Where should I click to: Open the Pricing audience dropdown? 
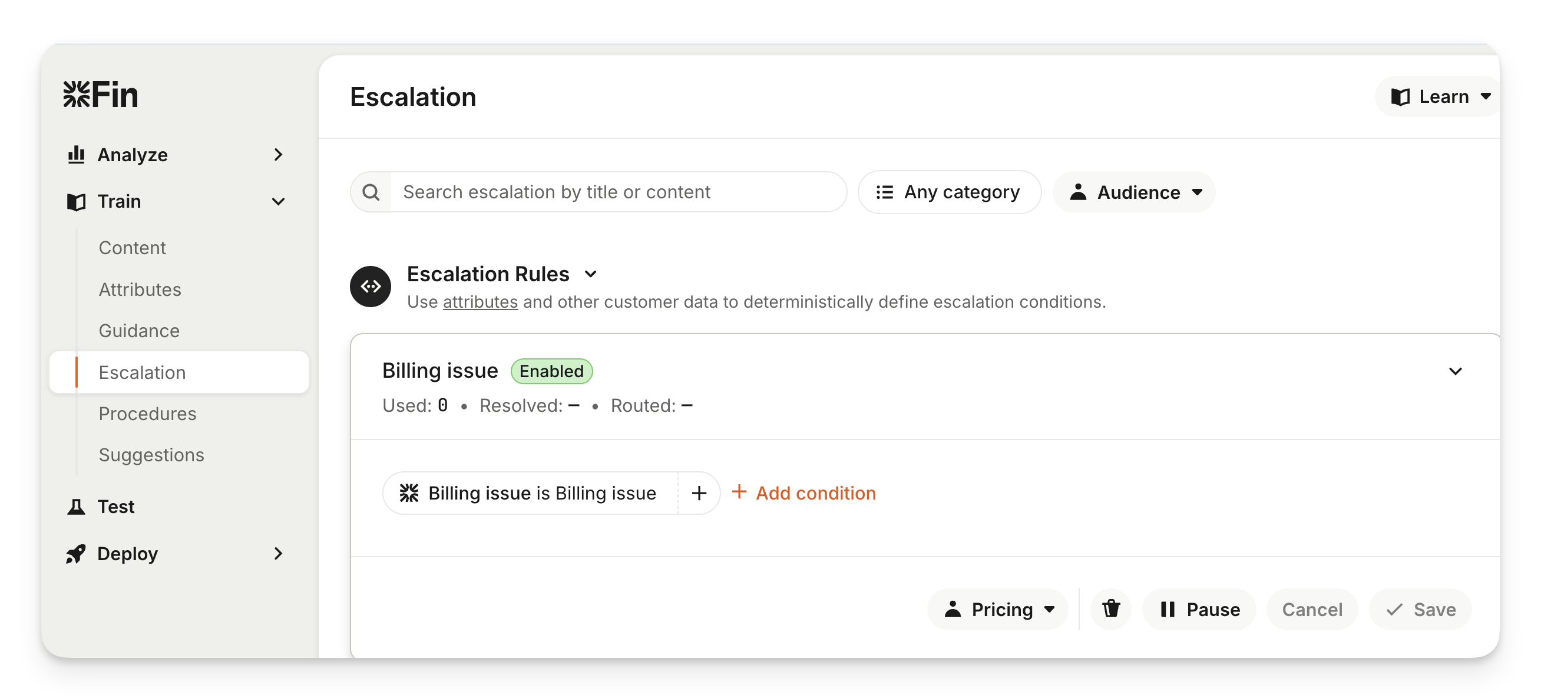point(998,610)
